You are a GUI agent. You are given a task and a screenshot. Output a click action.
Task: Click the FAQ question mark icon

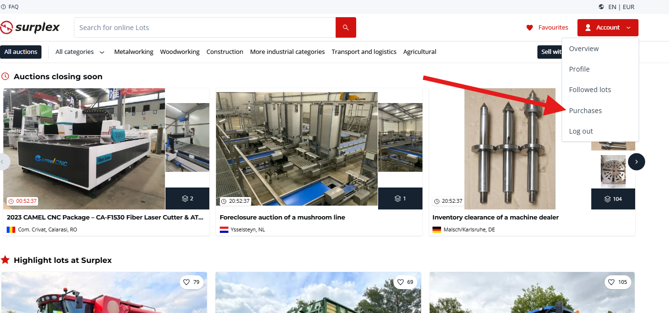click(x=4, y=7)
